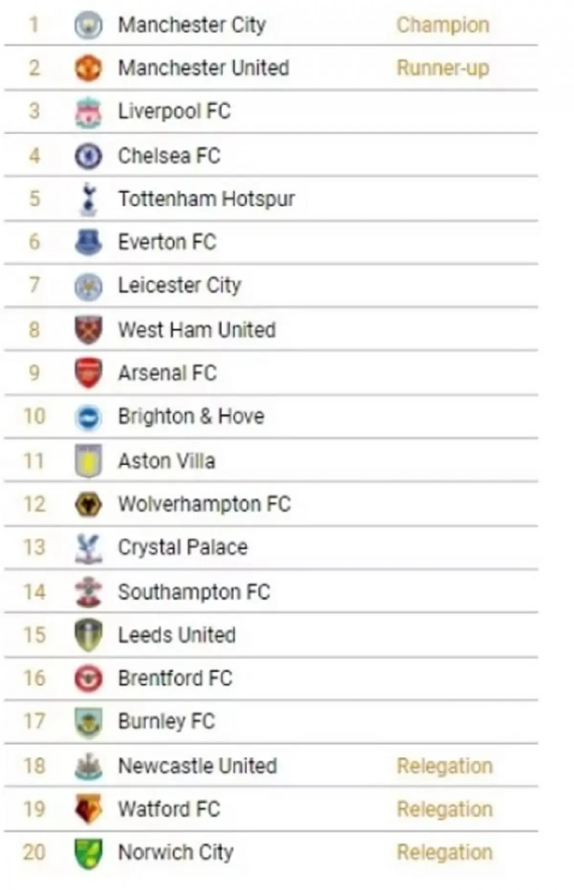Select the Liverpool FC crest icon
The height and width of the screenshot is (890, 574).
click(88, 112)
